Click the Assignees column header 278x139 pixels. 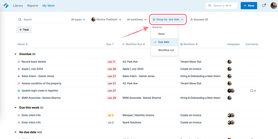233,44
